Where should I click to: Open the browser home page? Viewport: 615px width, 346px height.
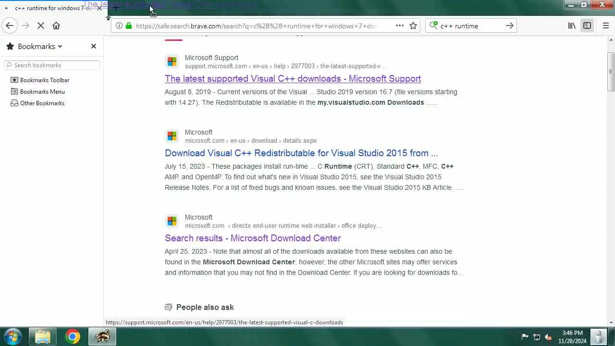click(x=56, y=26)
